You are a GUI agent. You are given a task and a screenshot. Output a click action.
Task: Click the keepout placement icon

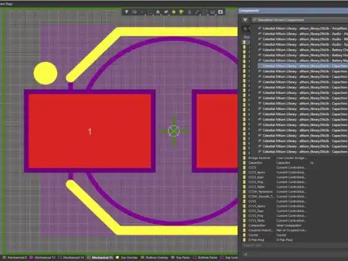tap(213, 12)
